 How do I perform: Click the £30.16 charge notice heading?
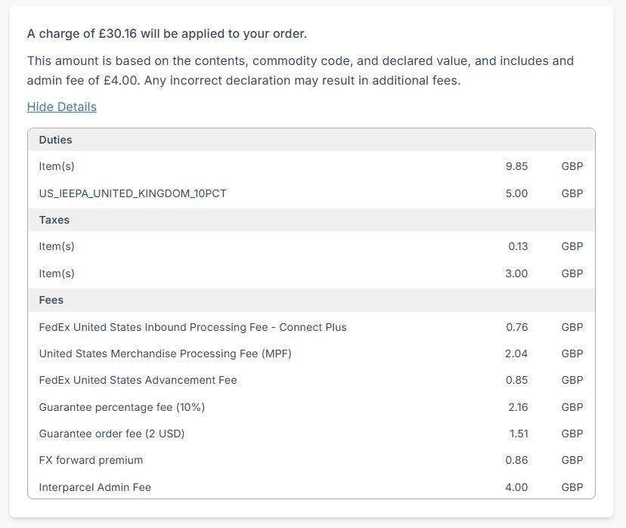click(166, 34)
